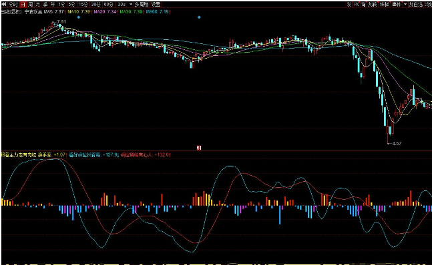Choose the 1分 one-minute period
The image size is (432, 265).
coord(61,5)
